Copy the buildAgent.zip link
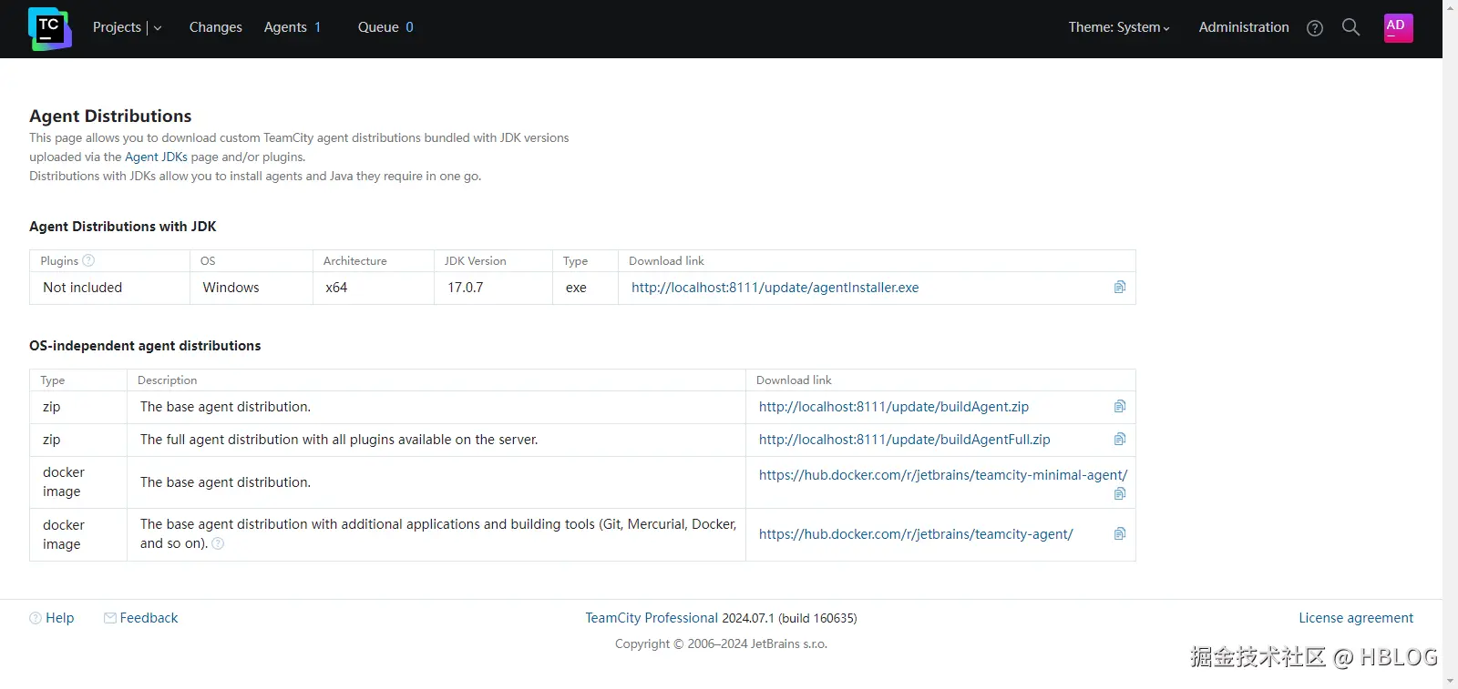 [1120, 407]
